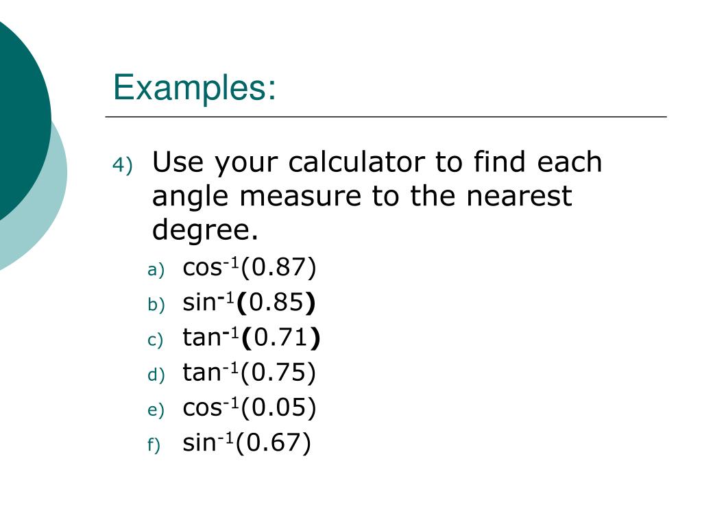Select the expression tan⁻¹(0.75)
Viewport: 702px width, 526px height.
click(250, 373)
